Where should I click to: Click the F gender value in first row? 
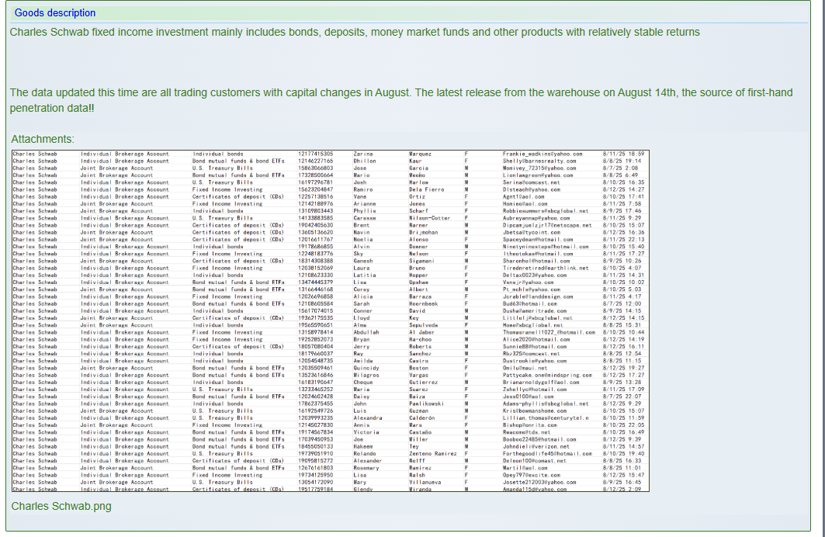point(466,154)
